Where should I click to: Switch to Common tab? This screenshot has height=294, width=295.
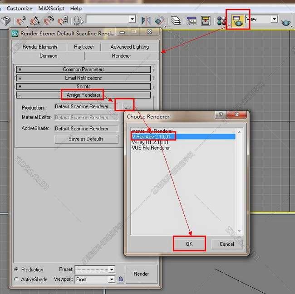coord(49,56)
